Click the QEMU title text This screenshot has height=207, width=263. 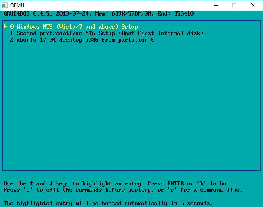coord(17,5)
